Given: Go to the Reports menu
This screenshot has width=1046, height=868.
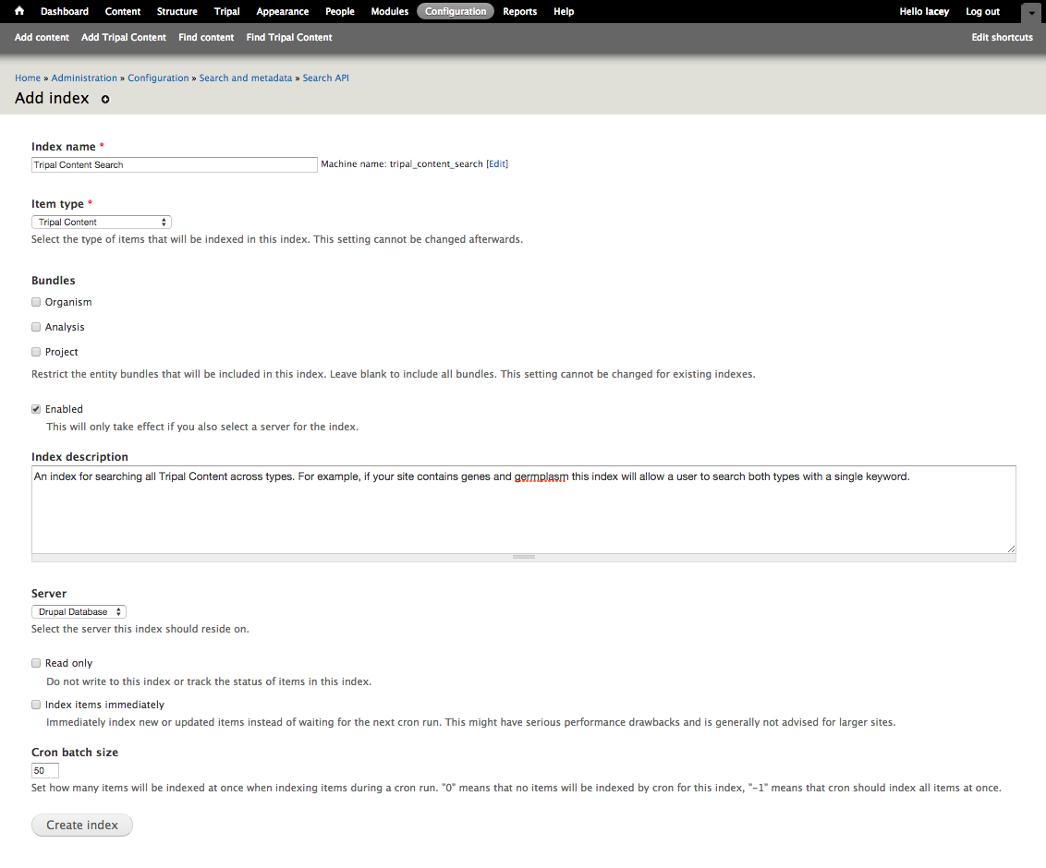Looking at the screenshot, I should [x=519, y=11].
